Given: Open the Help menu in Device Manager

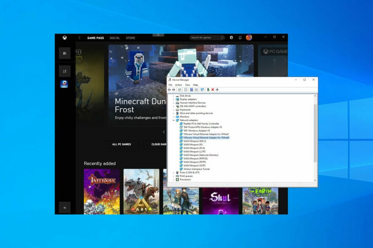Looking at the screenshot, I should coord(195,85).
